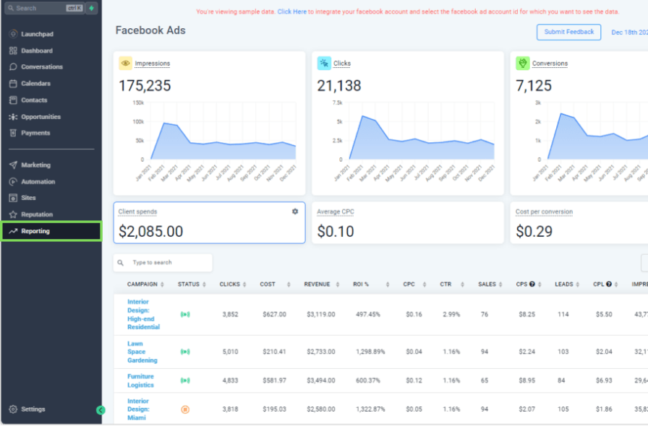Image resolution: width=648 pixels, height=426 pixels.
Task: Click the Clicks cursor icon
Action: pos(324,63)
